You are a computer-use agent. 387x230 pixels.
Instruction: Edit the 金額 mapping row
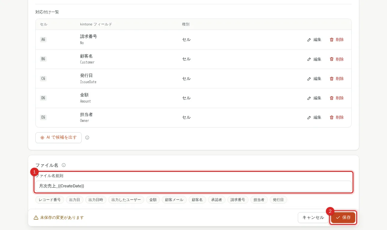pyautogui.click(x=314, y=98)
